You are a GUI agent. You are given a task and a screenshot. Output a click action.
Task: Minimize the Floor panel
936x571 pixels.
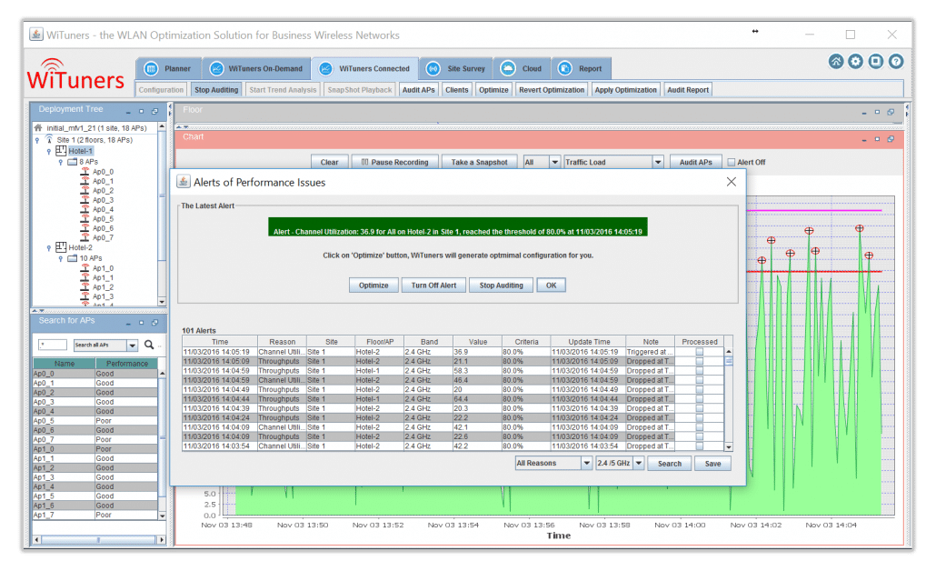[x=864, y=112]
